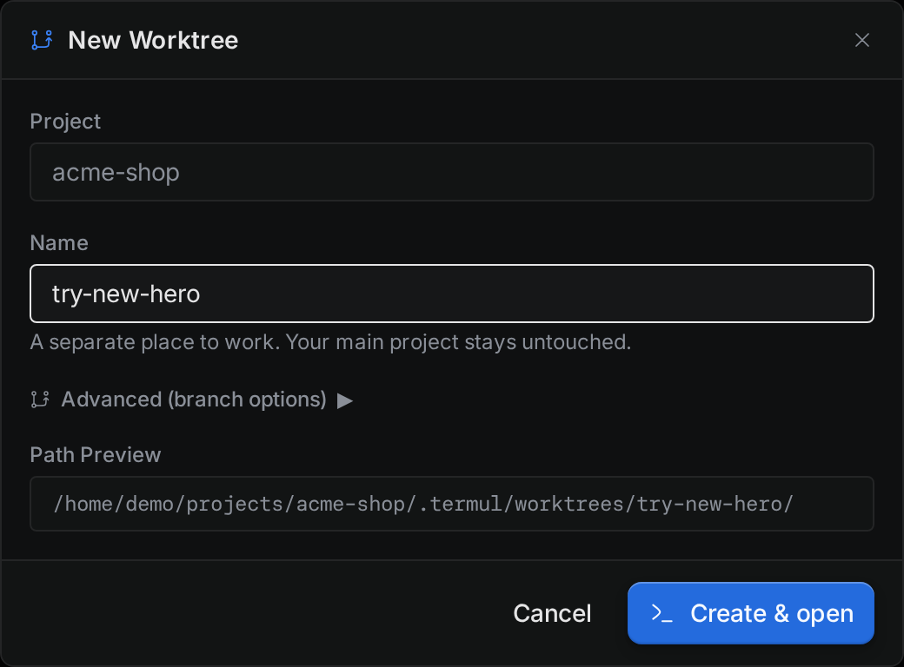
Task: Click the worktree branch icon beside New Worktree
Action: [x=42, y=40]
